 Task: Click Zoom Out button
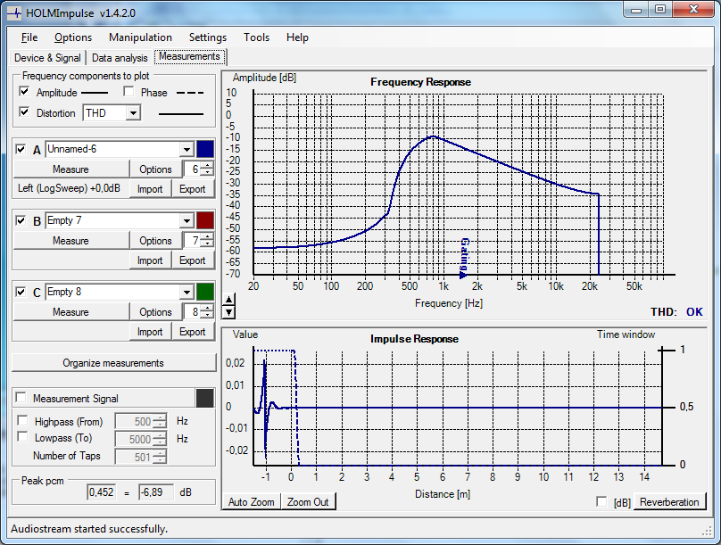pos(308,502)
